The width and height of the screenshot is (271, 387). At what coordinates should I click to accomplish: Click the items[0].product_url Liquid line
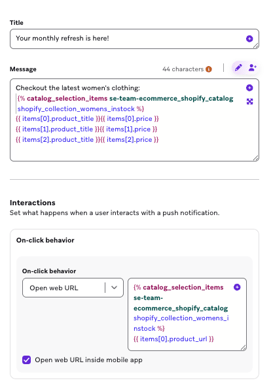173,339
